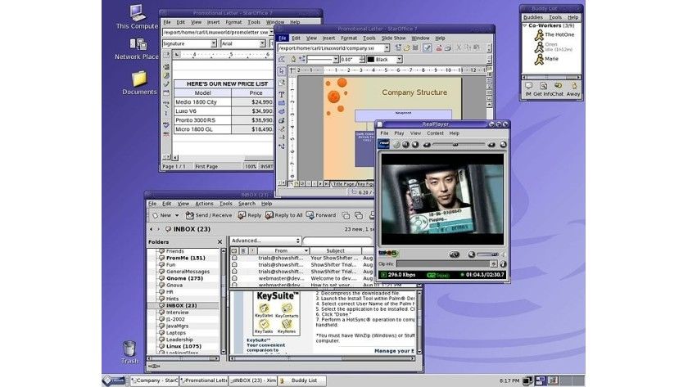Image resolution: width=688 pixels, height=387 pixels.
Task: Click the mail search input field
Action: [x=337, y=241]
